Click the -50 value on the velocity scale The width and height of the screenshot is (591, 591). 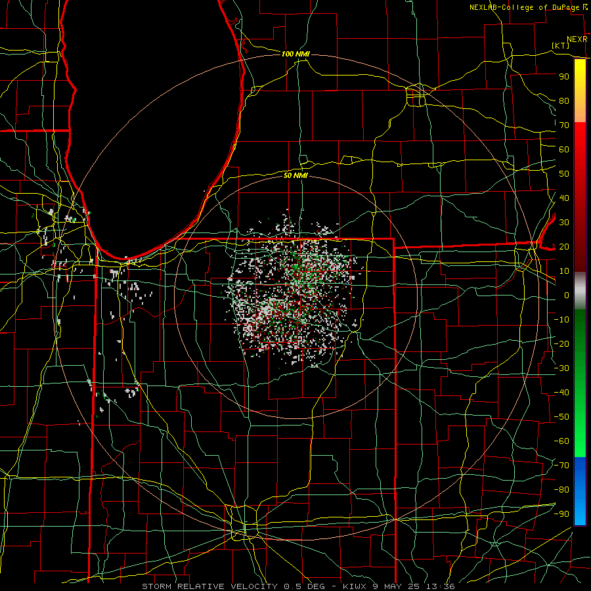pyautogui.click(x=561, y=417)
